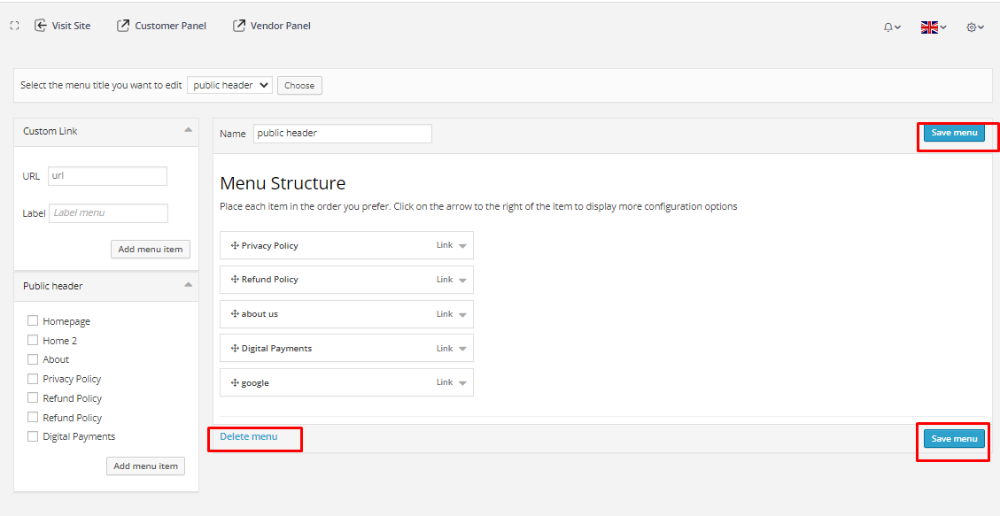
Task: Check the Homepage checkbox
Action: (33, 321)
